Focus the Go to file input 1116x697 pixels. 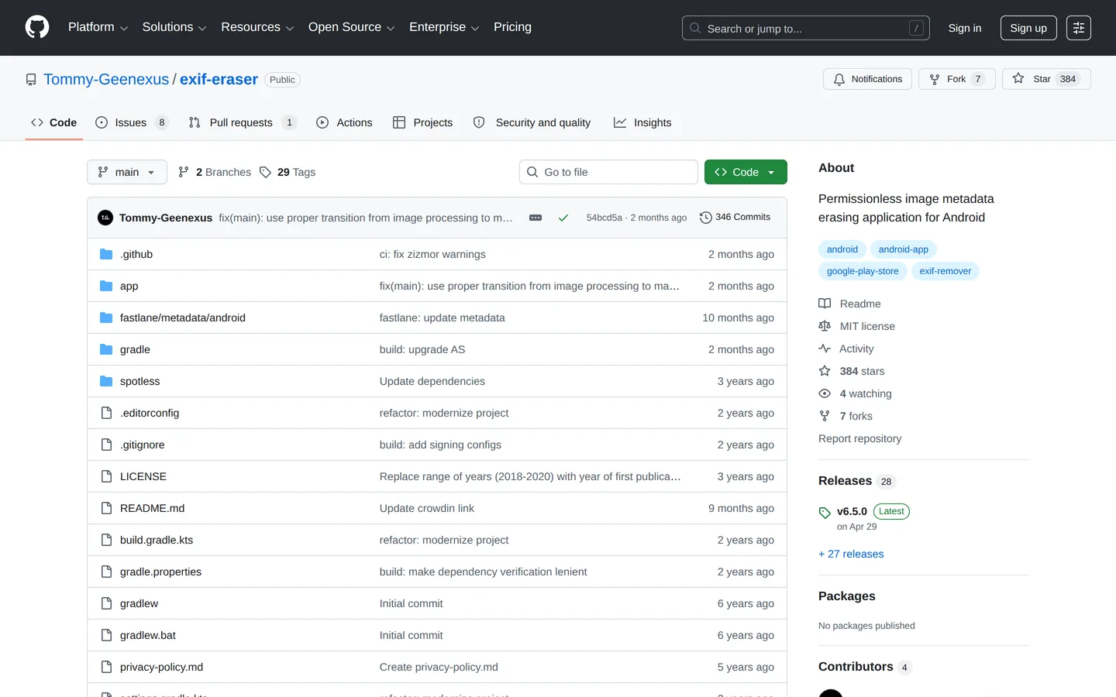tap(608, 172)
